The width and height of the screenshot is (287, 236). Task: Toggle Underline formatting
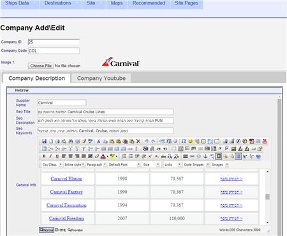[57, 156]
